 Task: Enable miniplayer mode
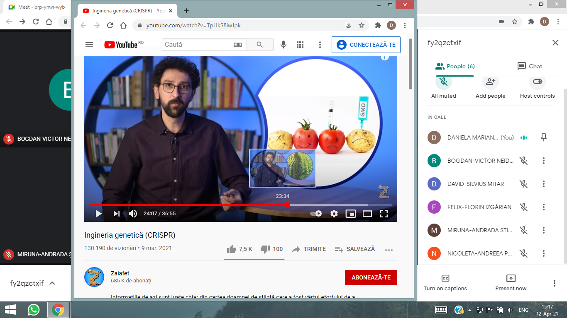[351, 214]
